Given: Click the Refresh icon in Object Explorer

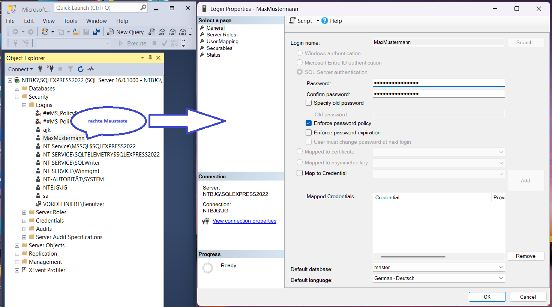Looking at the screenshot, I should (81, 69).
